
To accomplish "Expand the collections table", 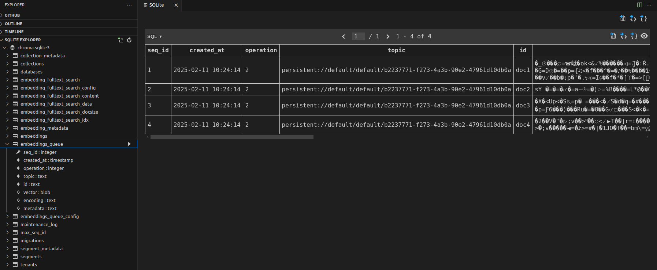I will point(7,64).
